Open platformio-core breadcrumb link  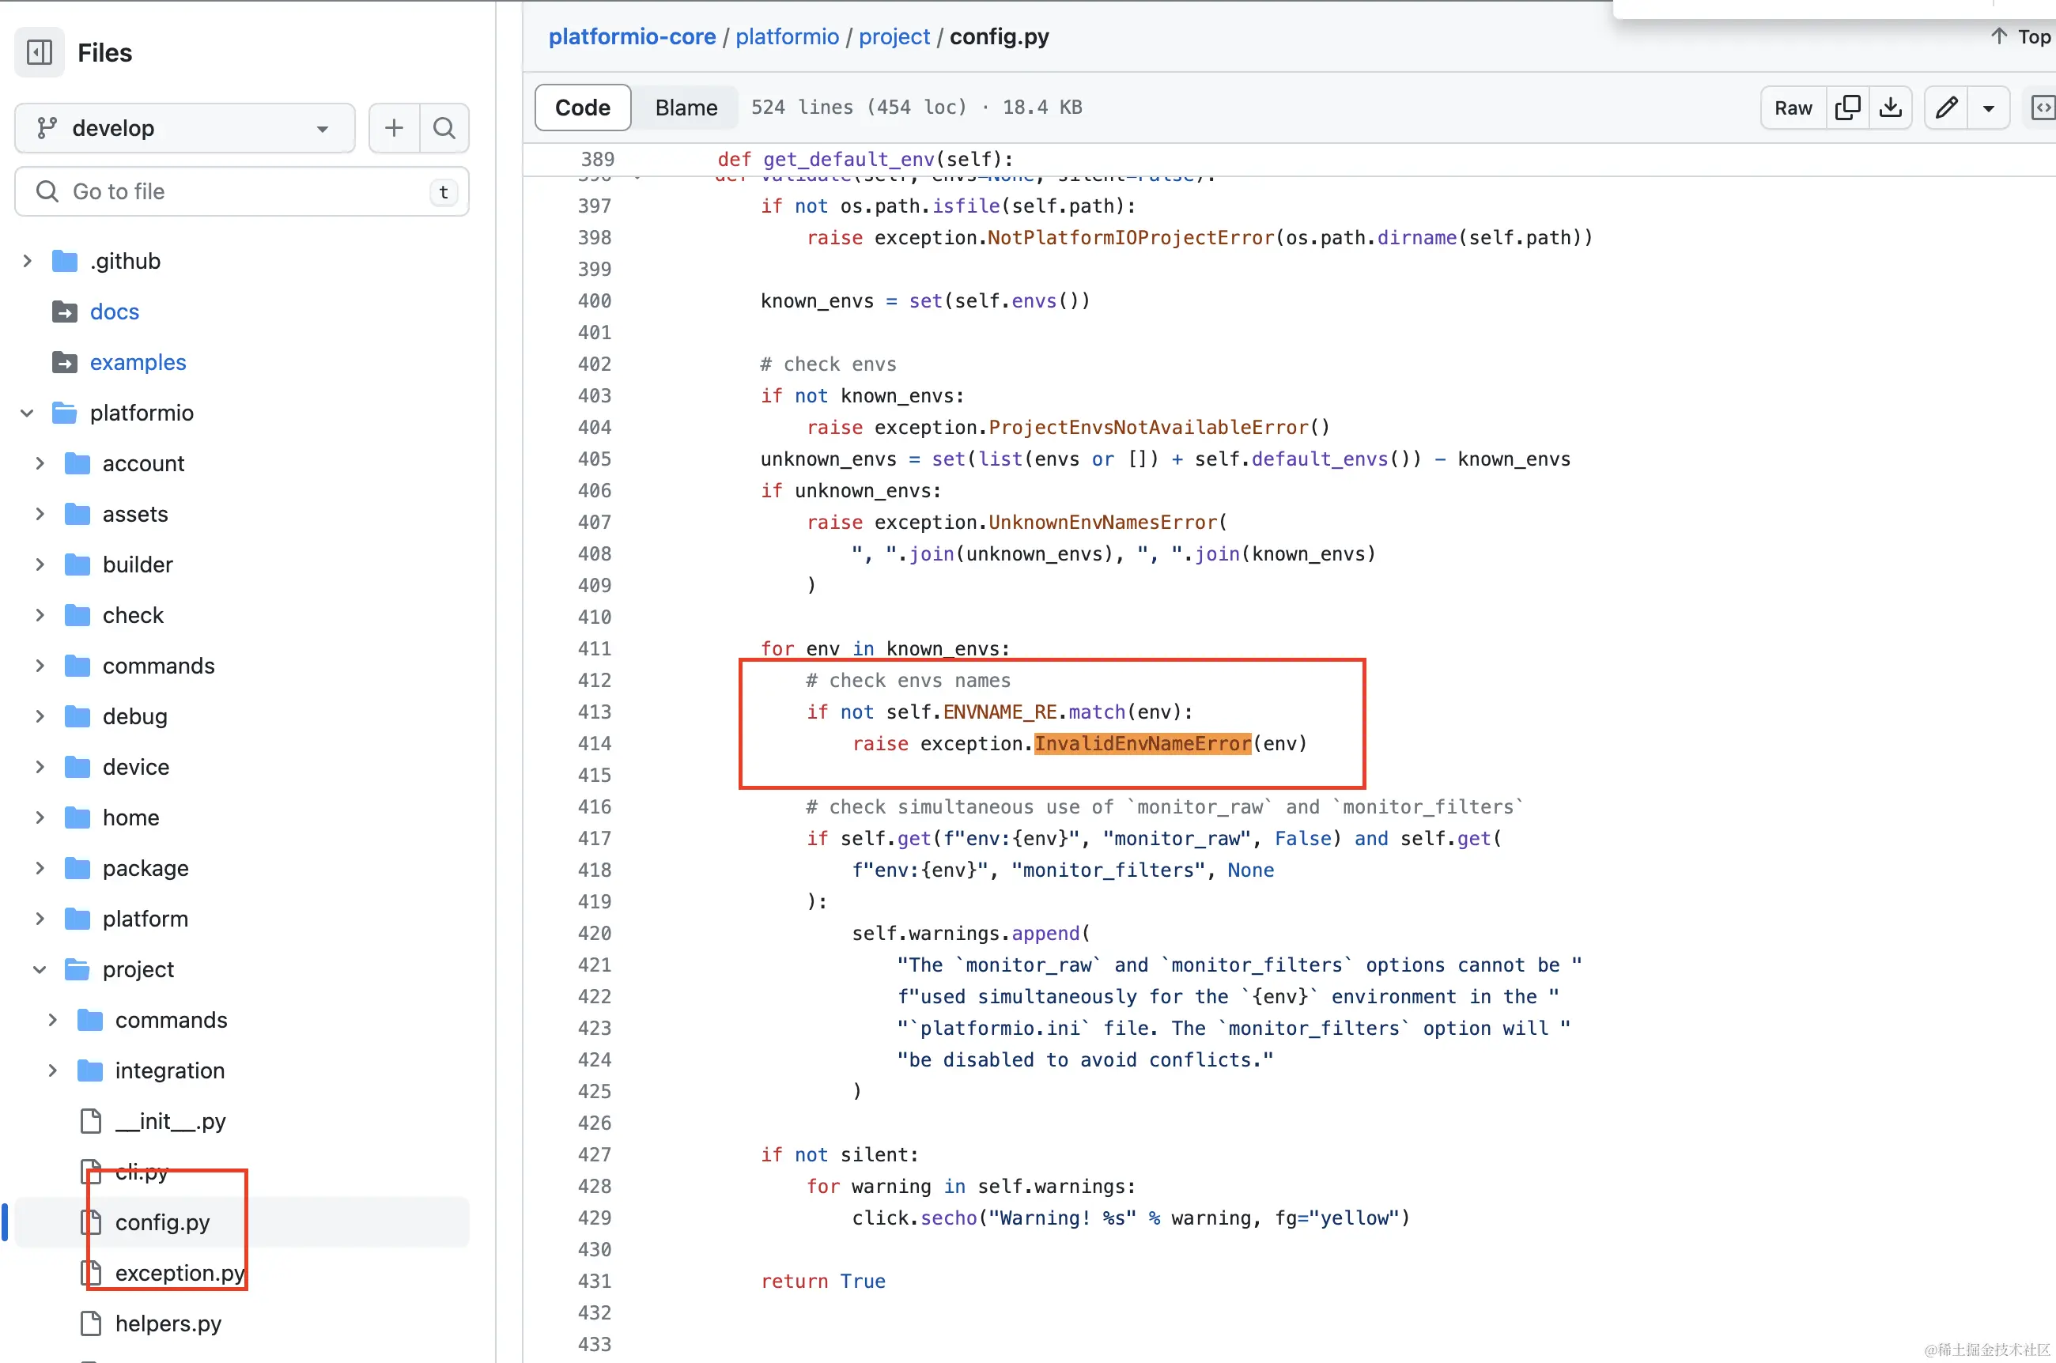coord(631,36)
